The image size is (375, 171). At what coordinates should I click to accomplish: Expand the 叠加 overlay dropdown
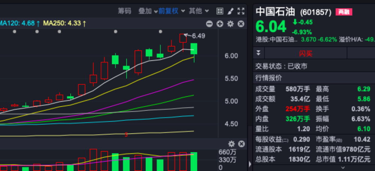[148, 11]
